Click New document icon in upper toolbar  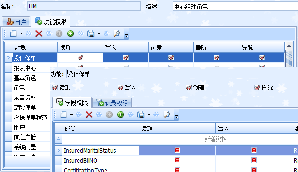[13, 34]
